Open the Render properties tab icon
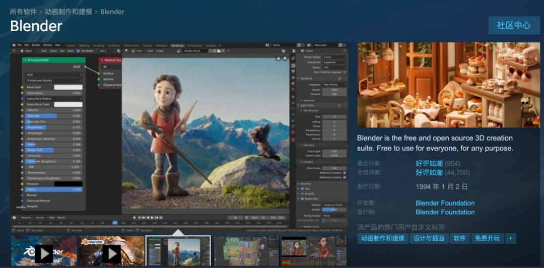Image resolution: width=544 pixels, height=268 pixels. coord(293,65)
